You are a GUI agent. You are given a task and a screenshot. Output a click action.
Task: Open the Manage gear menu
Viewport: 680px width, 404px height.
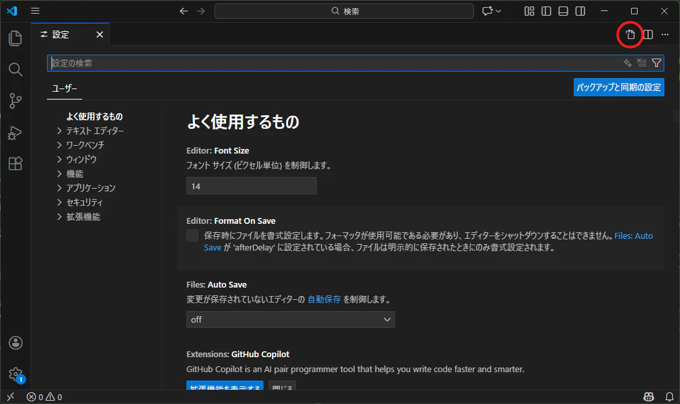[x=16, y=374]
